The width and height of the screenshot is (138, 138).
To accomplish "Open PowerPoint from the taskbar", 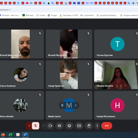I will tap(3, 135).
